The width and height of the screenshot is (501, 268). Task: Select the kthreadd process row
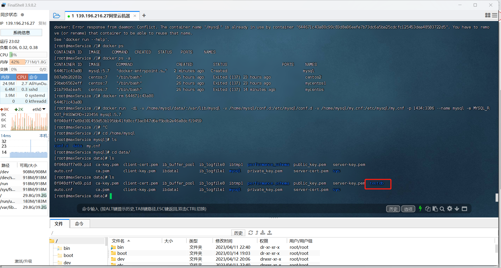pyautogui.click(x=24, y=101)
